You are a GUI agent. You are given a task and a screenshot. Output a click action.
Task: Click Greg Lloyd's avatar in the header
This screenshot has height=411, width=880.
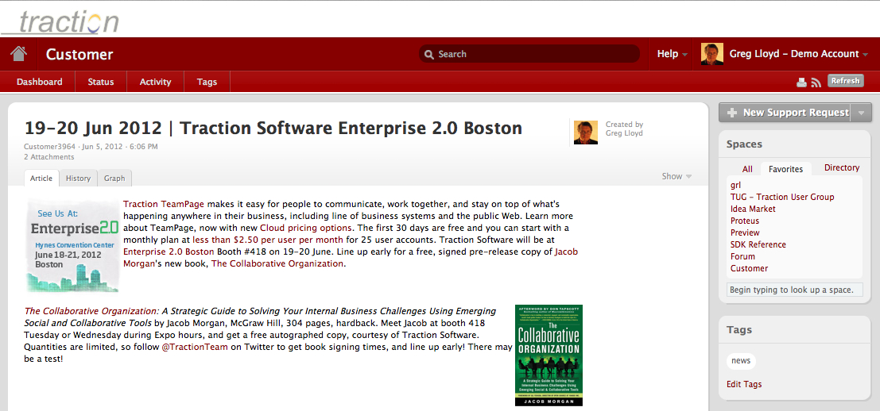click(x=711, y=54)
